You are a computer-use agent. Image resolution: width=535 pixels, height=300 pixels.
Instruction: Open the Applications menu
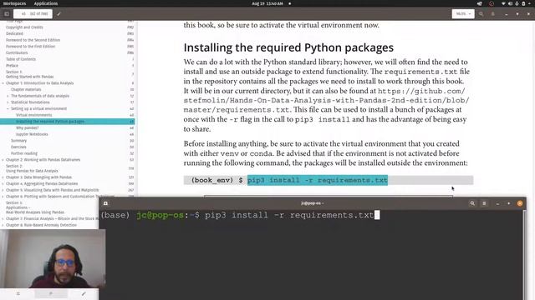click(x=46, y=3)
